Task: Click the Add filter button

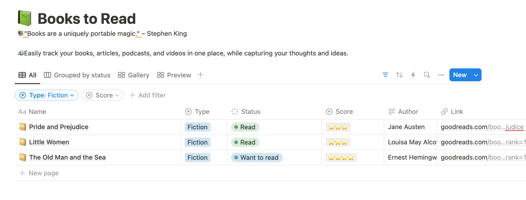Action: coord(147,95)
